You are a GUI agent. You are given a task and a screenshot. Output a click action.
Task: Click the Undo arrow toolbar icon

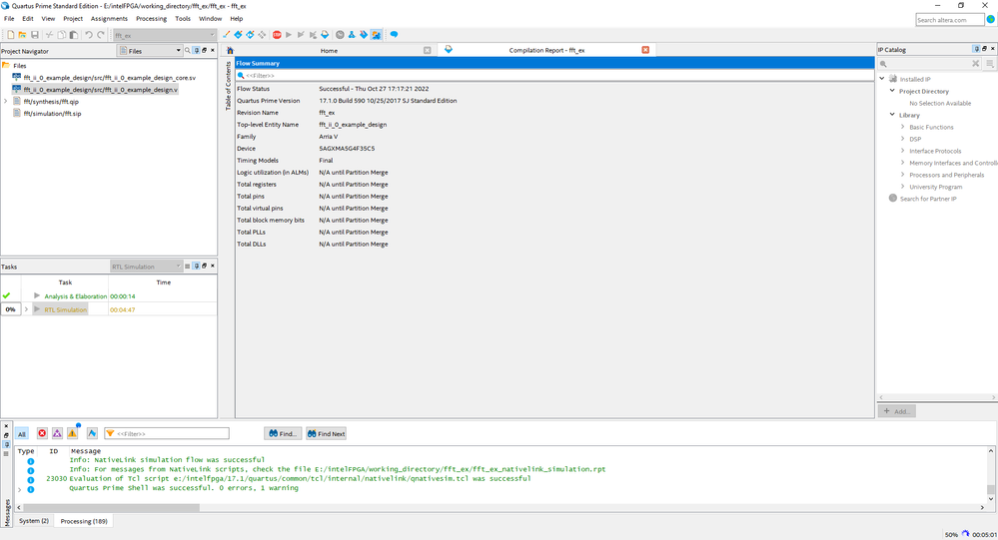click(x=89, y=35)
